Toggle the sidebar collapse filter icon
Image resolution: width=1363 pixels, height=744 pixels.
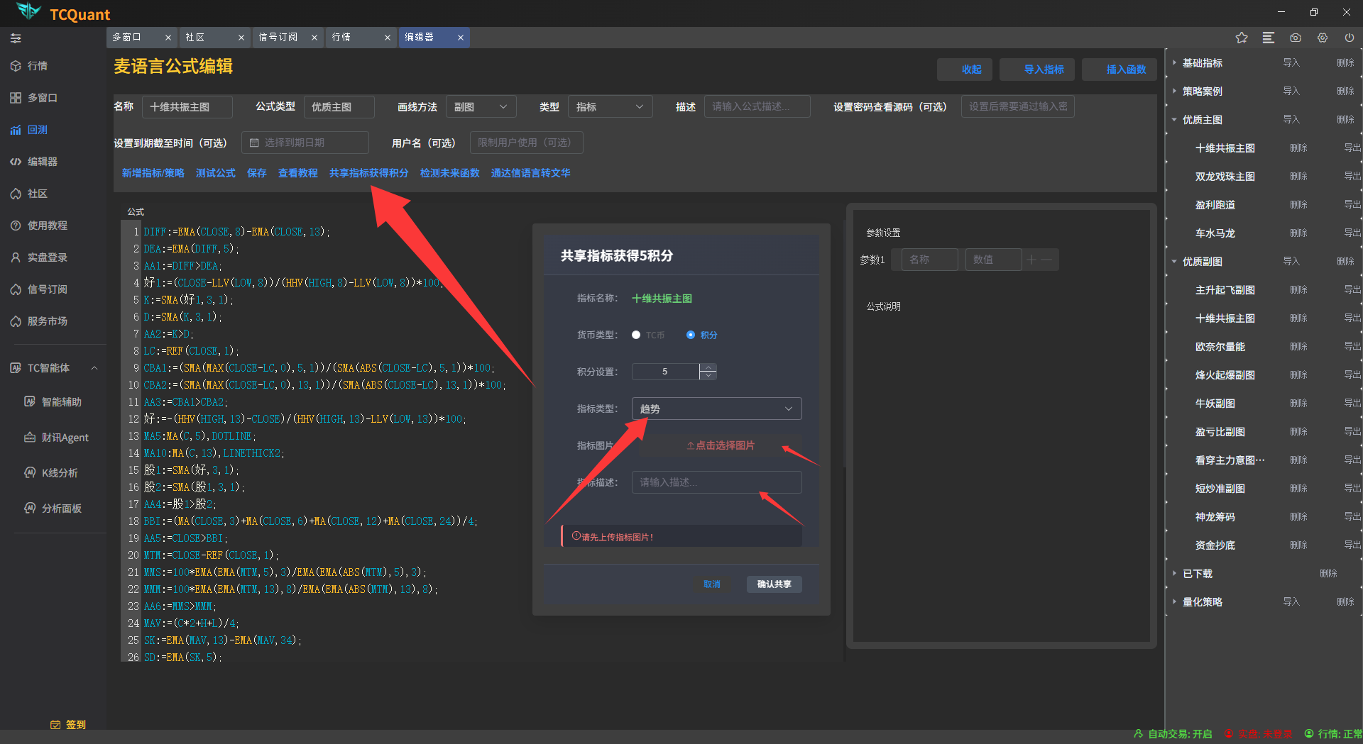(16, 38)
